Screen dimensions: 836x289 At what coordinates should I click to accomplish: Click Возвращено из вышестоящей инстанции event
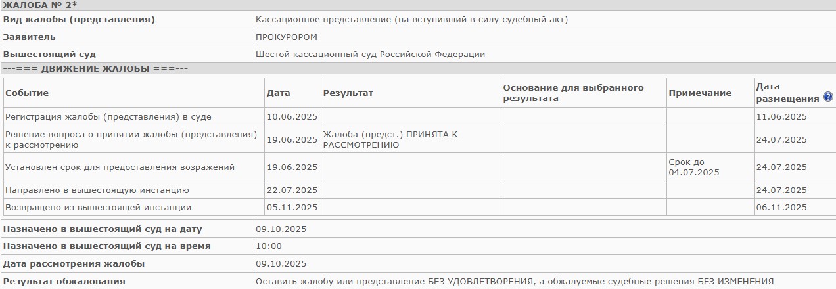click(x=99, y=208)
